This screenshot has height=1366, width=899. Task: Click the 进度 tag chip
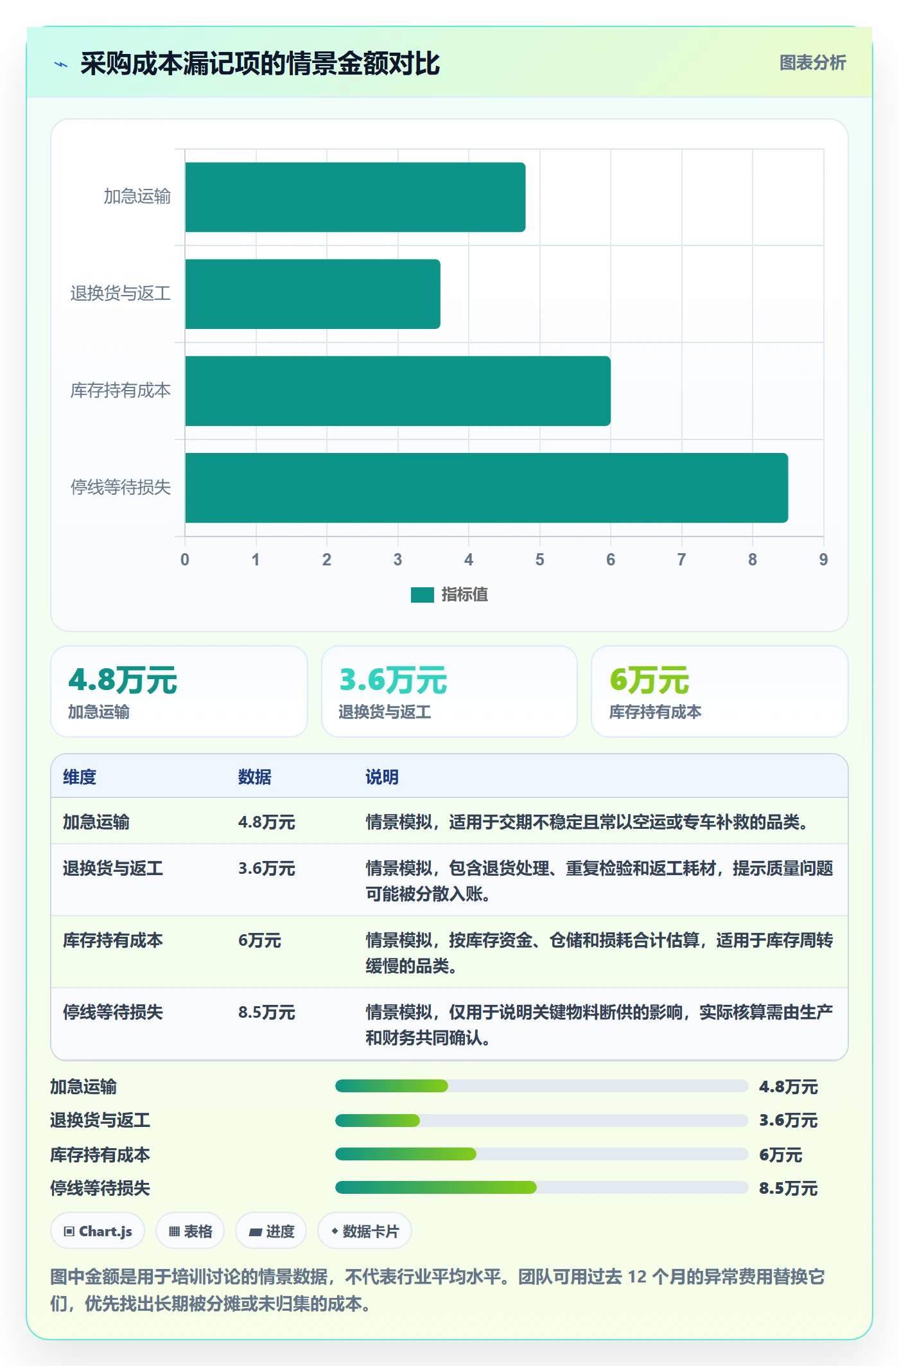[x=271, y=1231]
